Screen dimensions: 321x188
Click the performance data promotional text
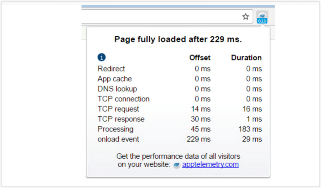179,156
